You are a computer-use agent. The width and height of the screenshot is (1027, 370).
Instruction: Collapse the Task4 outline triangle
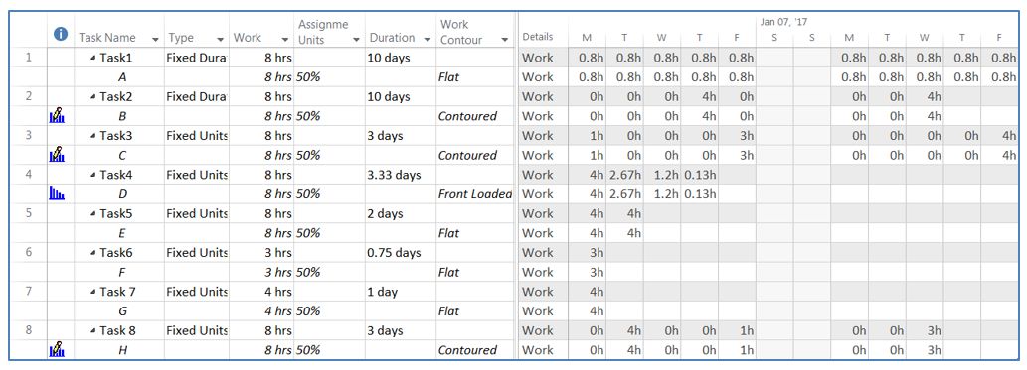pyautogui.click(x=94, y=175)
